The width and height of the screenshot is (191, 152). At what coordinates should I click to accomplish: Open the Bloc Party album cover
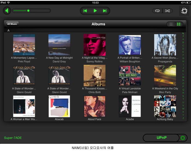click(x=165, y=75)
